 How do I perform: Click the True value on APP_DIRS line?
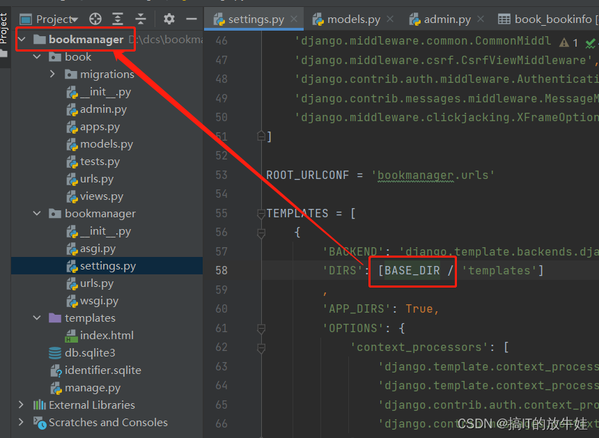point(419,308)
